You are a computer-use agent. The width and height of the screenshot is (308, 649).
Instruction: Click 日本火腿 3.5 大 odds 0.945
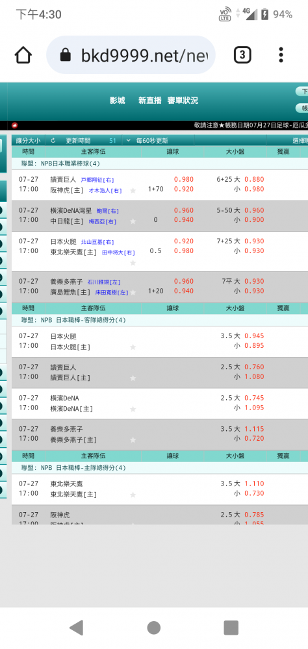[254, 336]
